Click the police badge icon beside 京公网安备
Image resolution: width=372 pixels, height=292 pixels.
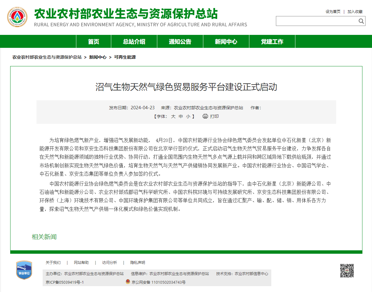click(x=128, y=282)
